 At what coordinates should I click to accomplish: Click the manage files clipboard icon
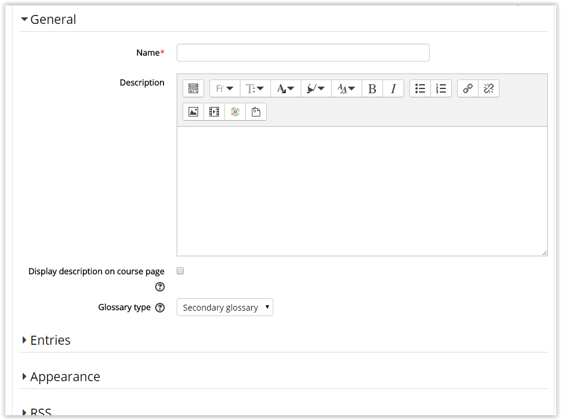[x=256, y=112]
